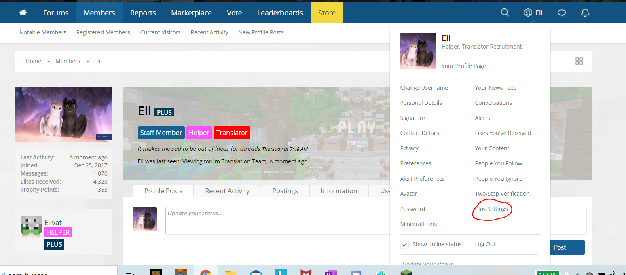The height and width of the screenshot is (275, 626).
Task: Open Alert Preferences
Action: pyautogui.click(x=423, y=179)
